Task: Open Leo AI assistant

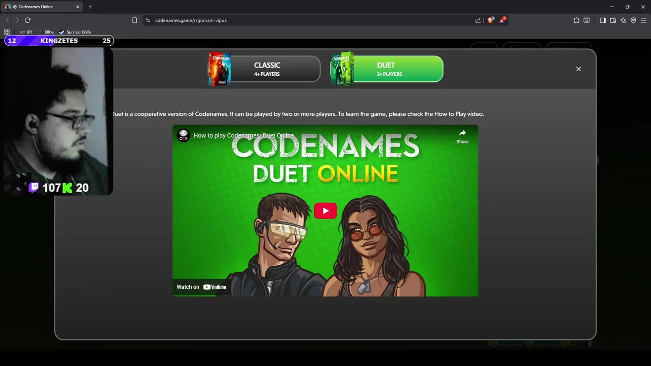Action: click(623, 20)
